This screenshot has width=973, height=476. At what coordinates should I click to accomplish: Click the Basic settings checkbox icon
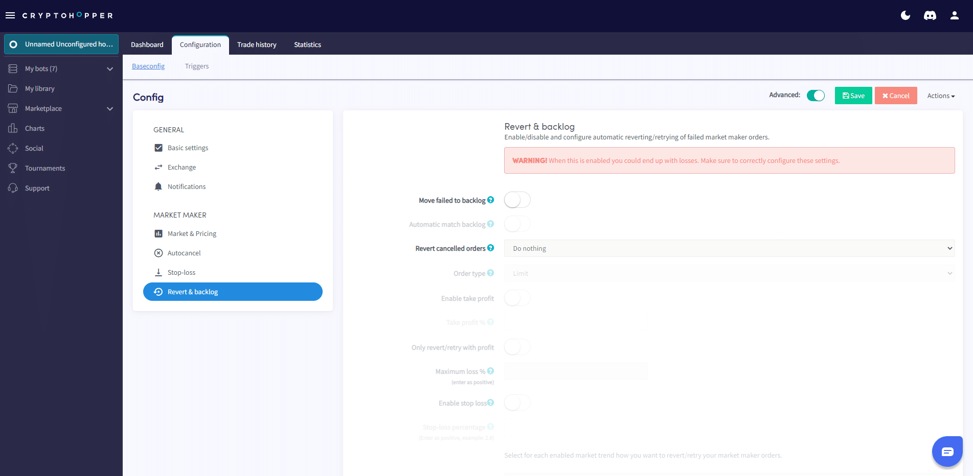pyautogui.click(x=159, y=148)
